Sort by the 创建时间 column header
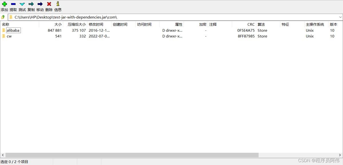This screenshot has height=165, width=343. click(x=120, y=25)
